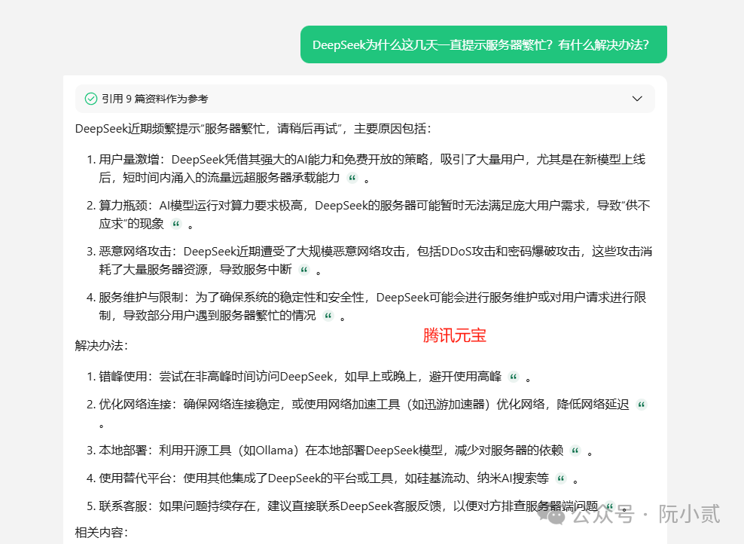Click citation quote icon after 本地部署 item
This screenshot has width=744, height=544.
(575, 451)
